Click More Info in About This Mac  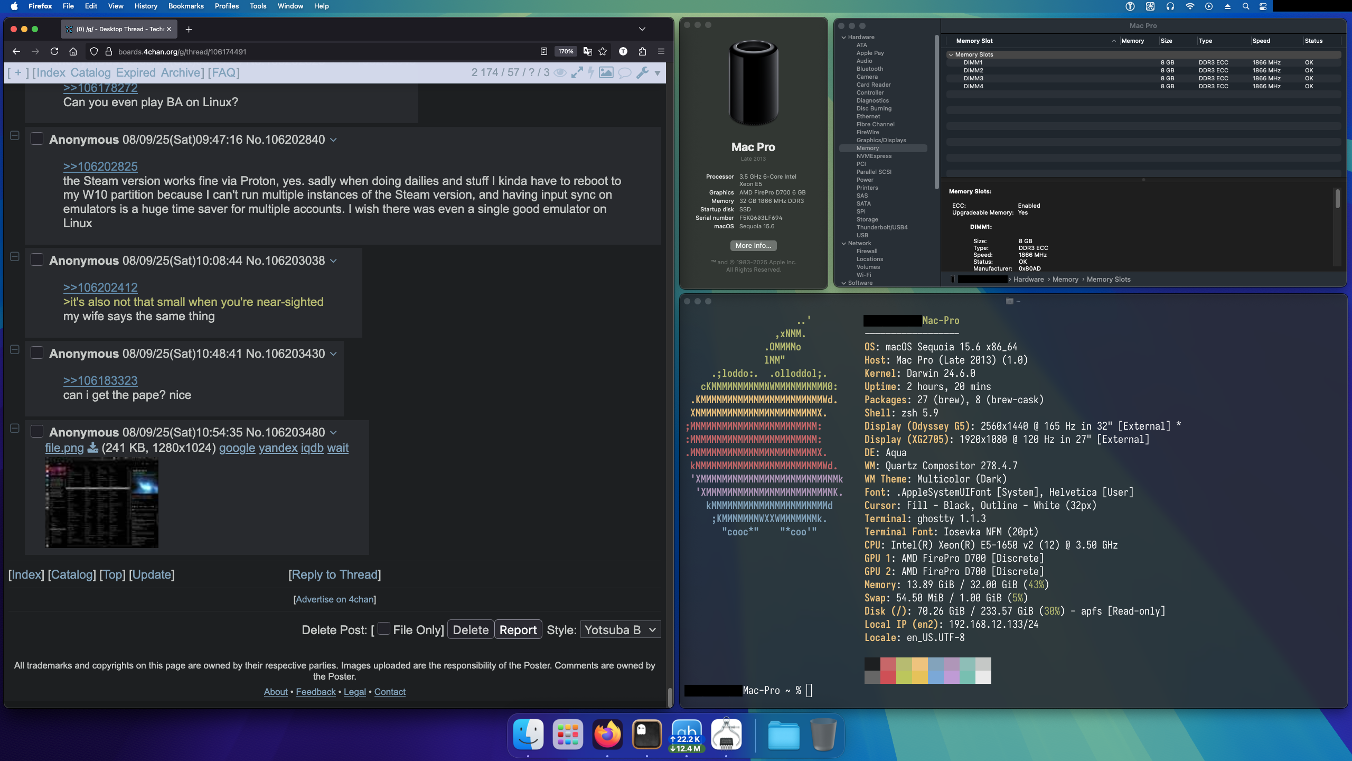(753, 246)
